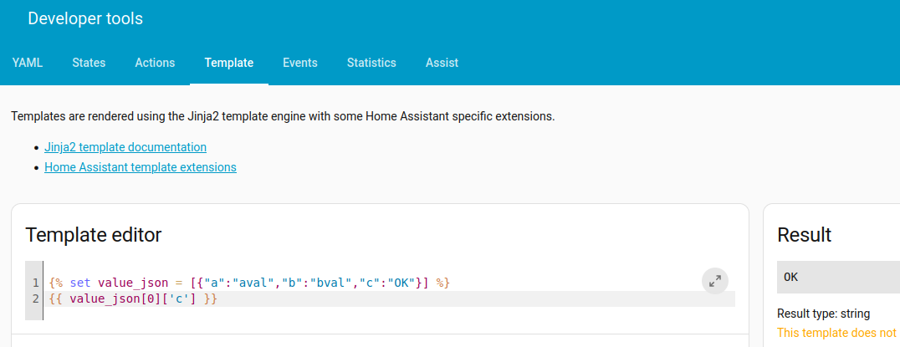This screenshot has width=900, height=347.
Task: Follow the Home Assistant template extensions link
Action: click(141, 167)
